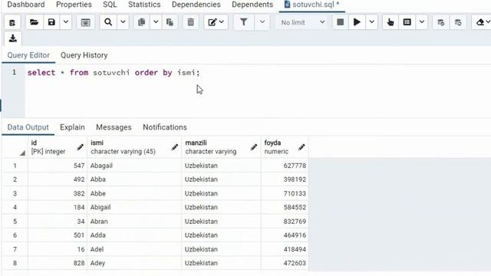Delete rows with the trash icon
491x276 pixels.
[x=190, y=22]
